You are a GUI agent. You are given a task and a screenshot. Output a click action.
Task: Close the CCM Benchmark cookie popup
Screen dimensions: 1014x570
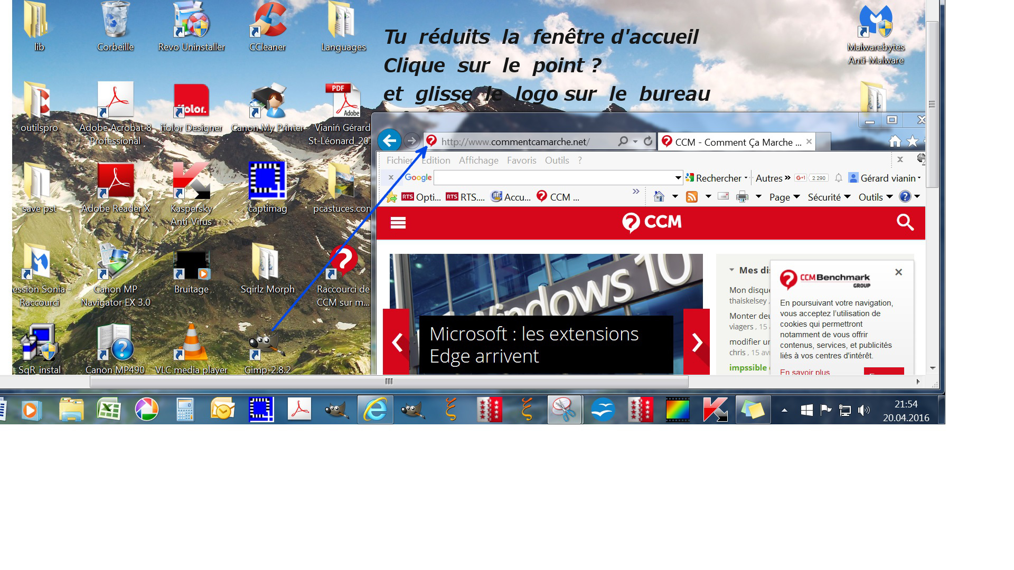898,272
